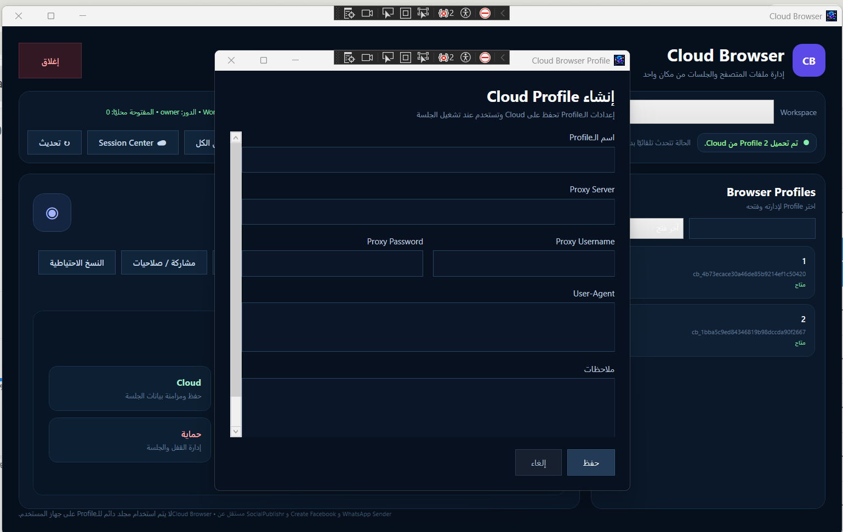Viewport: 843px width, 532px height.
Task: Click inside the ملاحظات notes box
Action: coord(428,407)
